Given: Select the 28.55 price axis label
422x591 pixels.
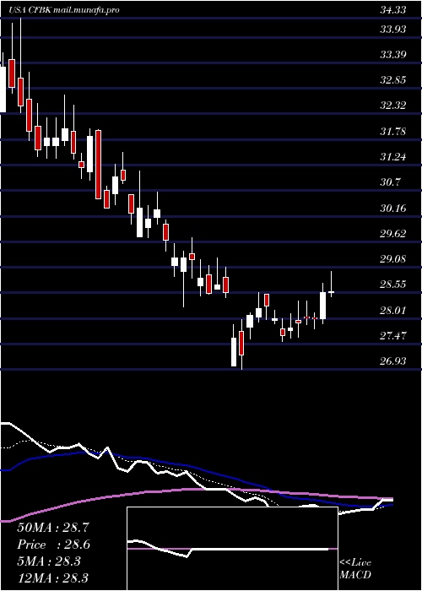Looking at the screenshot, I should coord(393,284).
